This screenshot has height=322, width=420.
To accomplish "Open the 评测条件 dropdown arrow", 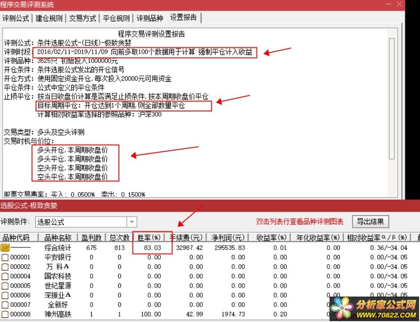I will (x=132, y=222).
